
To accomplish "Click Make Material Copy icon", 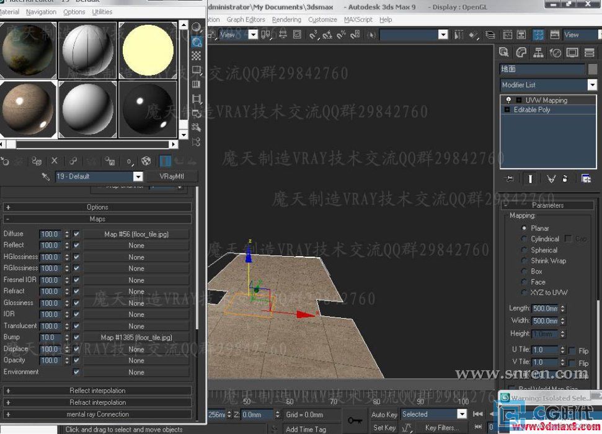I will 73,161.
